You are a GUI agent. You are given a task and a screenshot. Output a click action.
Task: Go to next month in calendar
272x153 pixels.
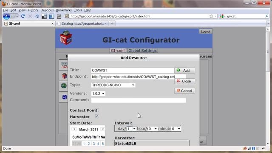(103, 129)
